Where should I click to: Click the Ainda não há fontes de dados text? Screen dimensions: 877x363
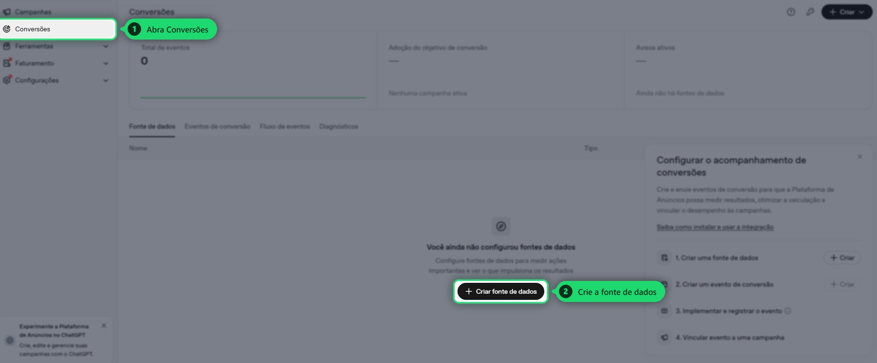pos(680,93)
